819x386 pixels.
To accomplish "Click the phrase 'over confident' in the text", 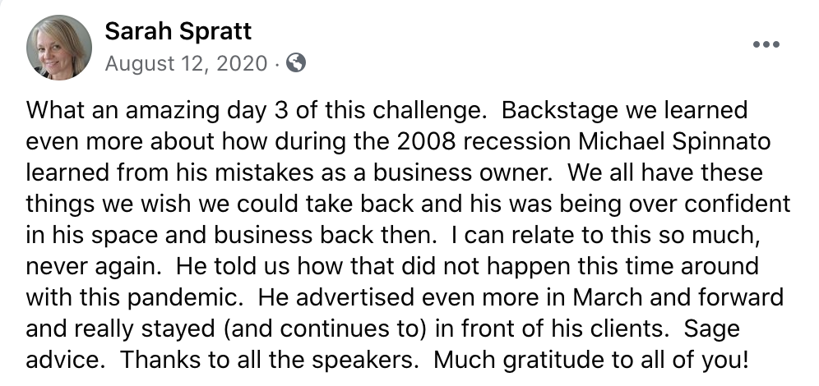I will [710, 204].
